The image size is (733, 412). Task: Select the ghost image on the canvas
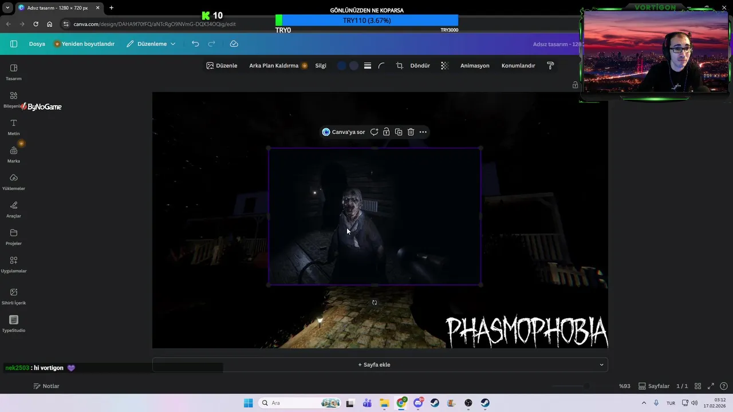(375, 216)
